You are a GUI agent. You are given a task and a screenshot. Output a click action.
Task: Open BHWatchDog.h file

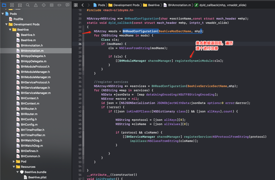[31, 140]
